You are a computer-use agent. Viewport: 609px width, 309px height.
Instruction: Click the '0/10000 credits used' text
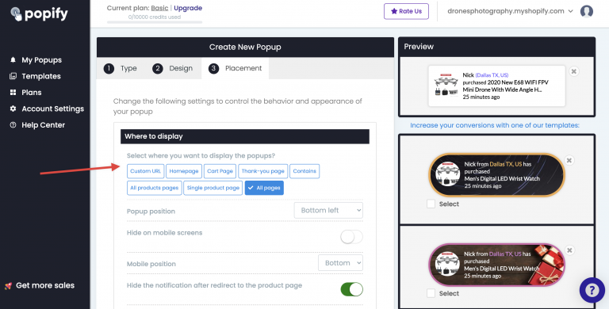point(154,17)
